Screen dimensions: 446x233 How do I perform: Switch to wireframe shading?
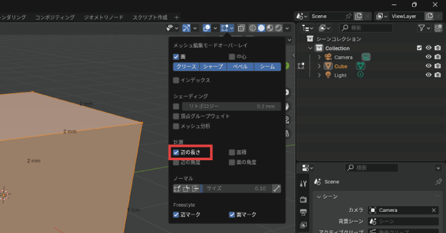(252, 28)
